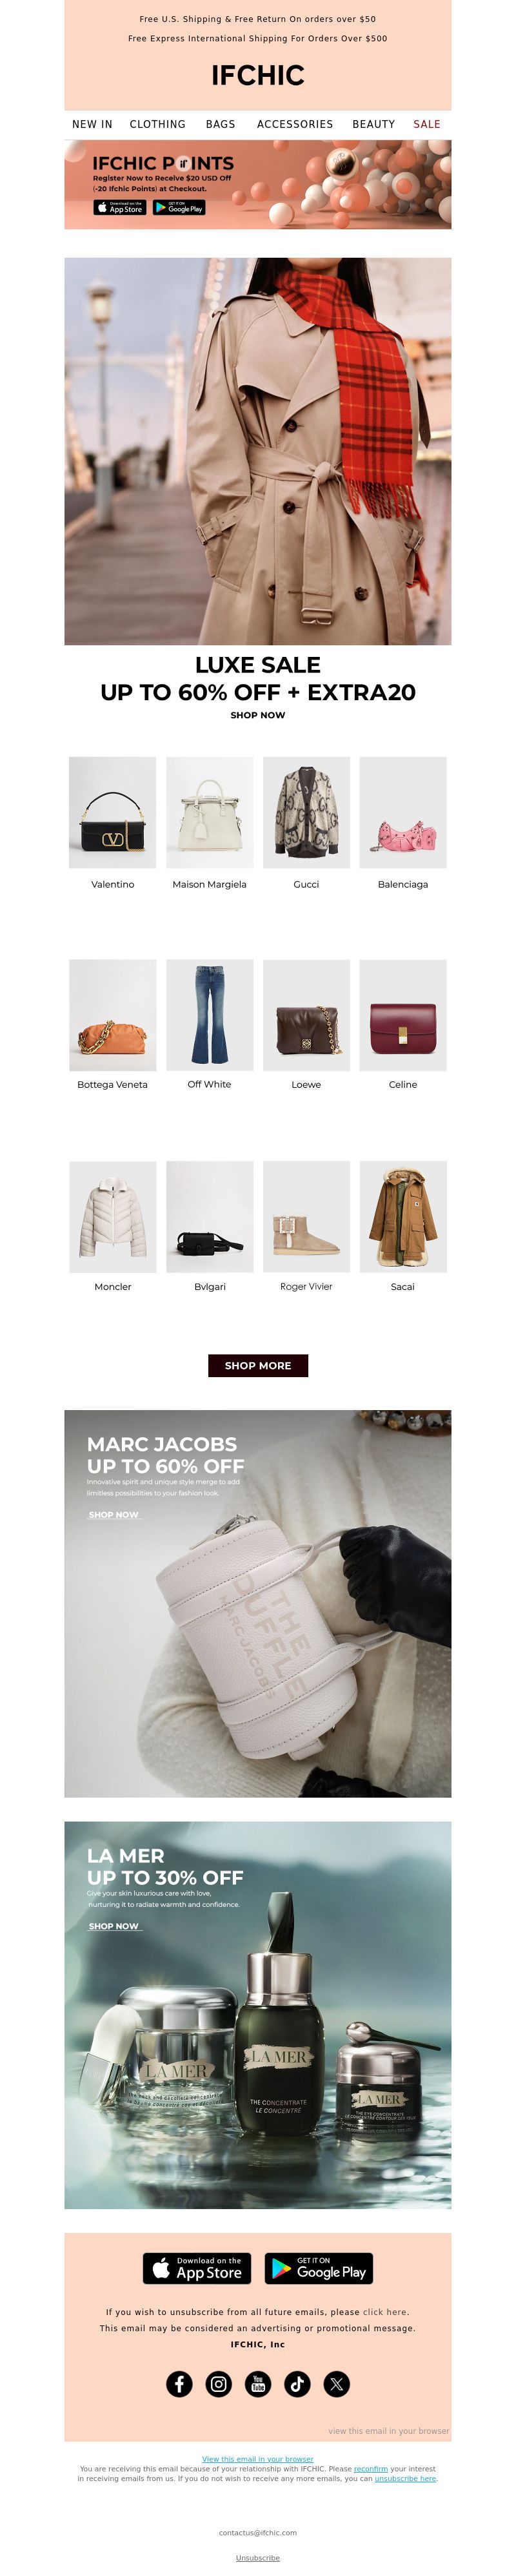Open the X (Twitter) social icon
This screenshot has width=516, height=2576.
(x=336, y=2383)
